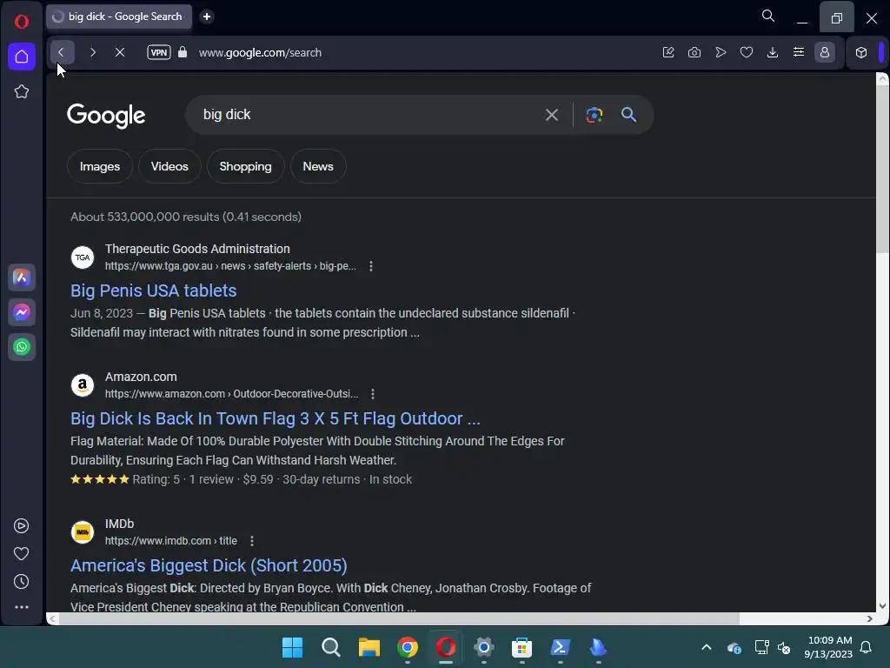Open Easy Setup settings icon
Image resolution: width=890 pixels, height=668 pixels.
pyautogui.click(x=799, y=52)
